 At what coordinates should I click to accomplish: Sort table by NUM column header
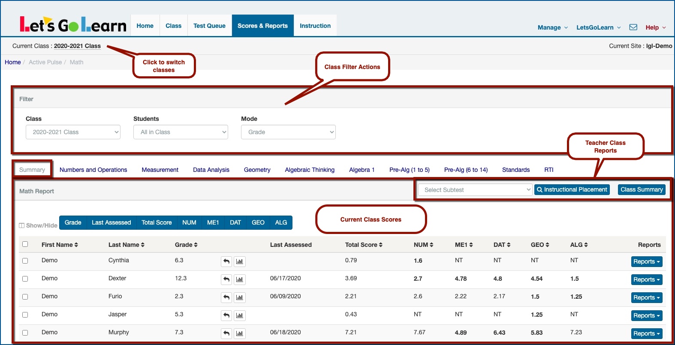424,245
